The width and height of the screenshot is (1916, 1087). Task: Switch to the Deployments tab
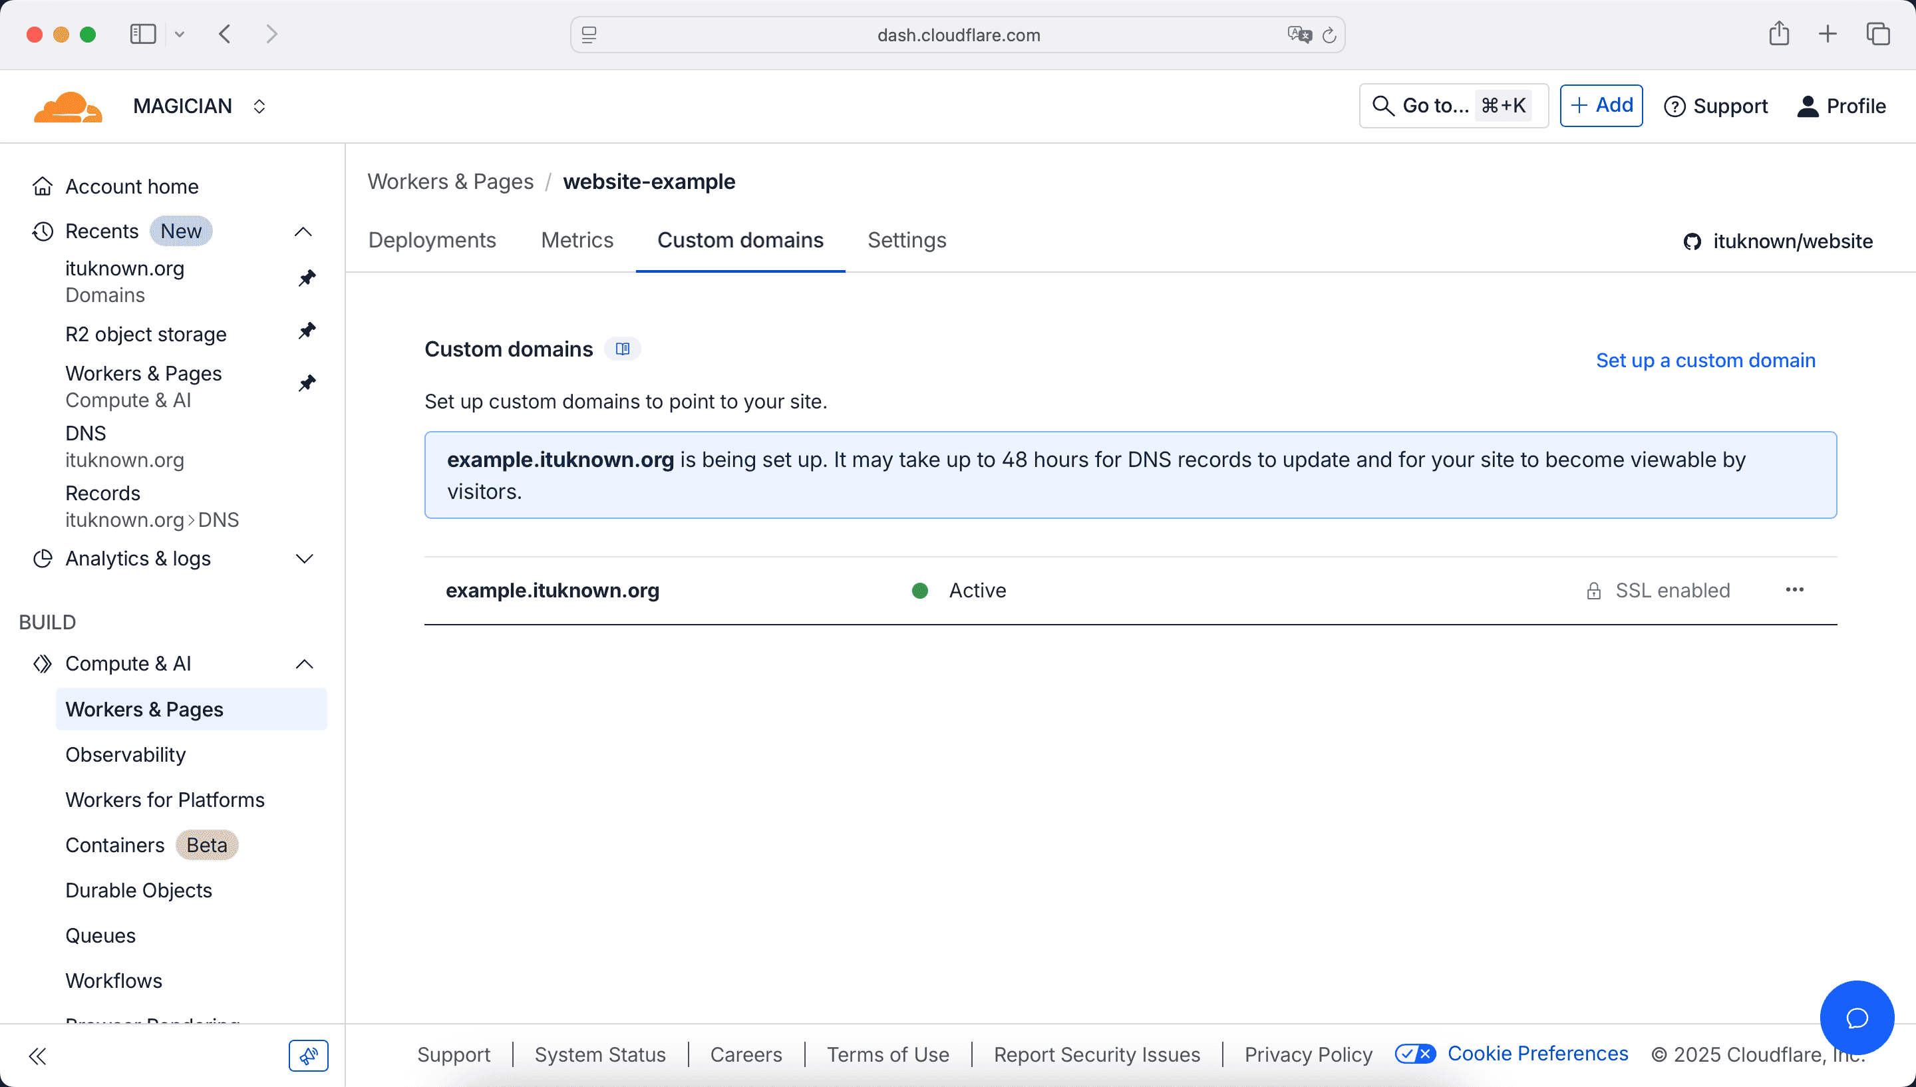[432, 240]
